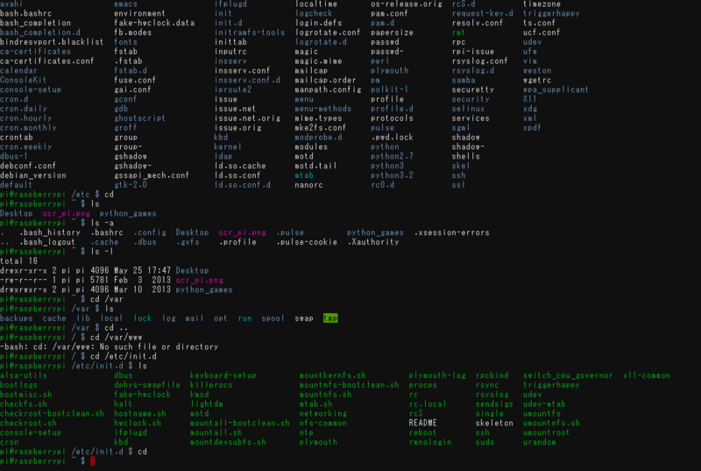Click the xpdf directory name
Screen dimensions: 701x471
[x=532, y=128]
